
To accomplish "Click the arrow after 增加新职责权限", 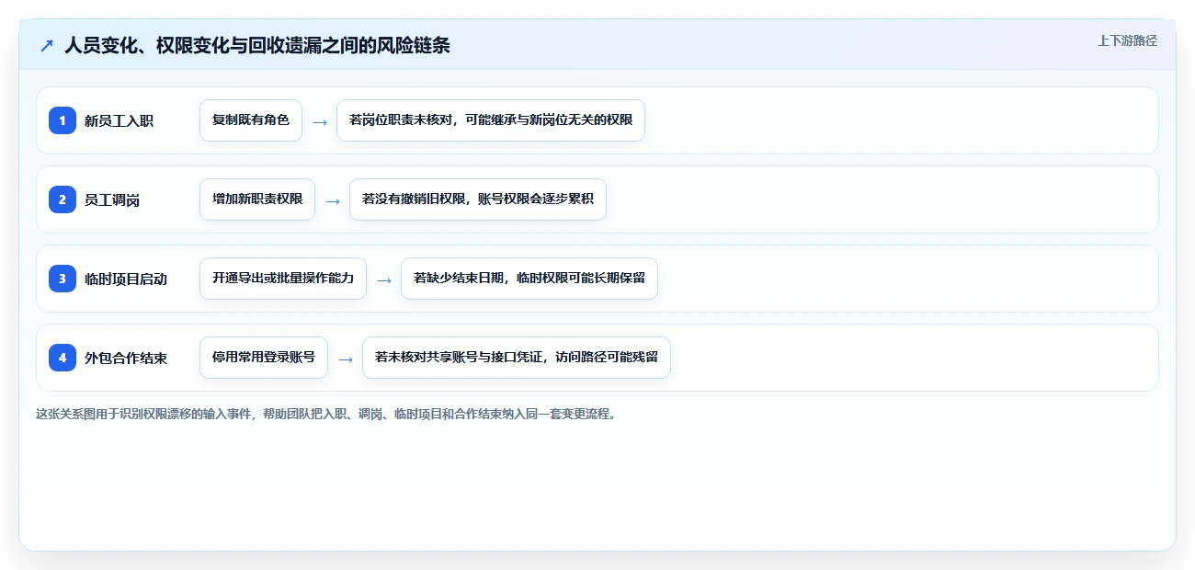I will click(x=333, y=200).
